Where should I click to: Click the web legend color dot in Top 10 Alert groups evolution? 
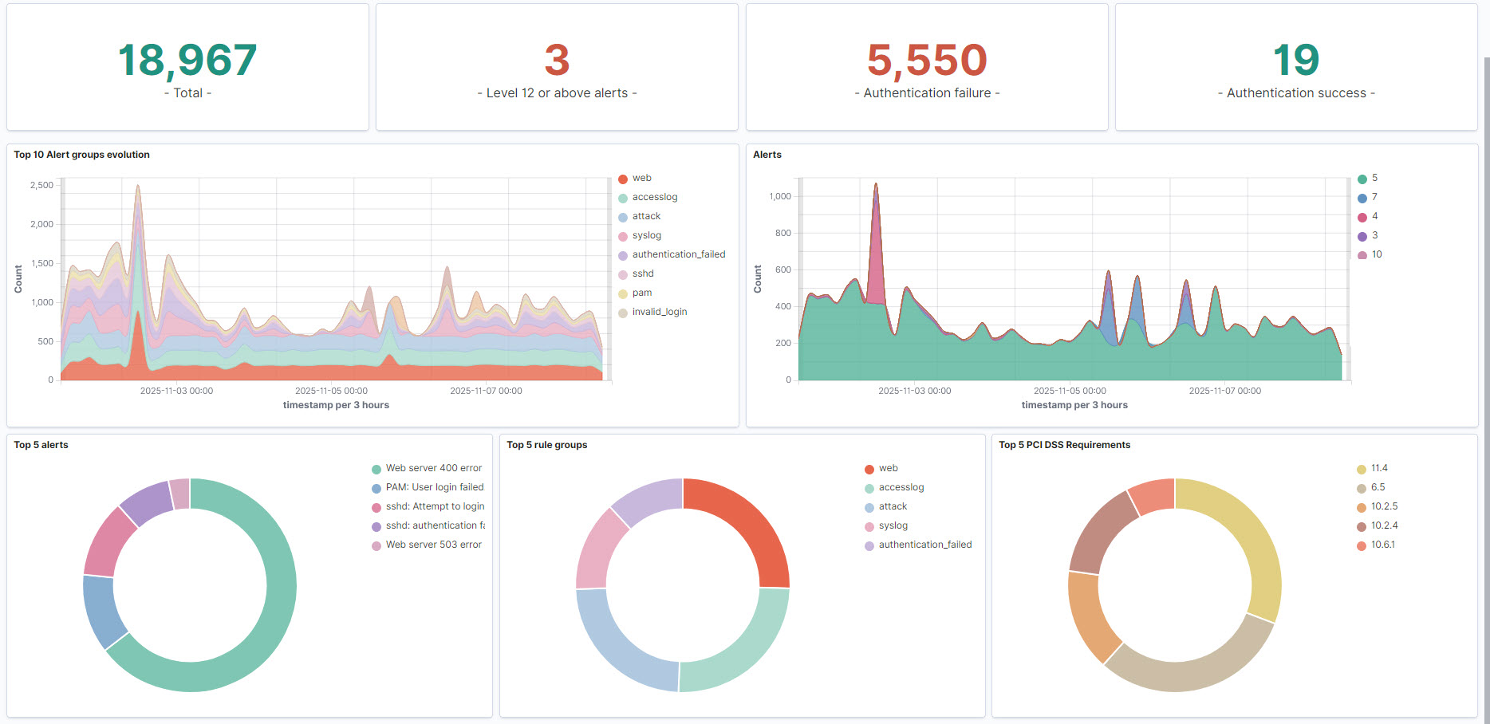pos(623,179)
